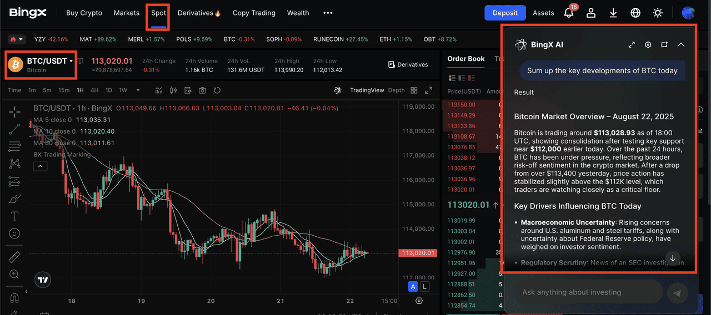Open the user profile icon
Screen dimensions: 711x315
[x=591, y=13]
